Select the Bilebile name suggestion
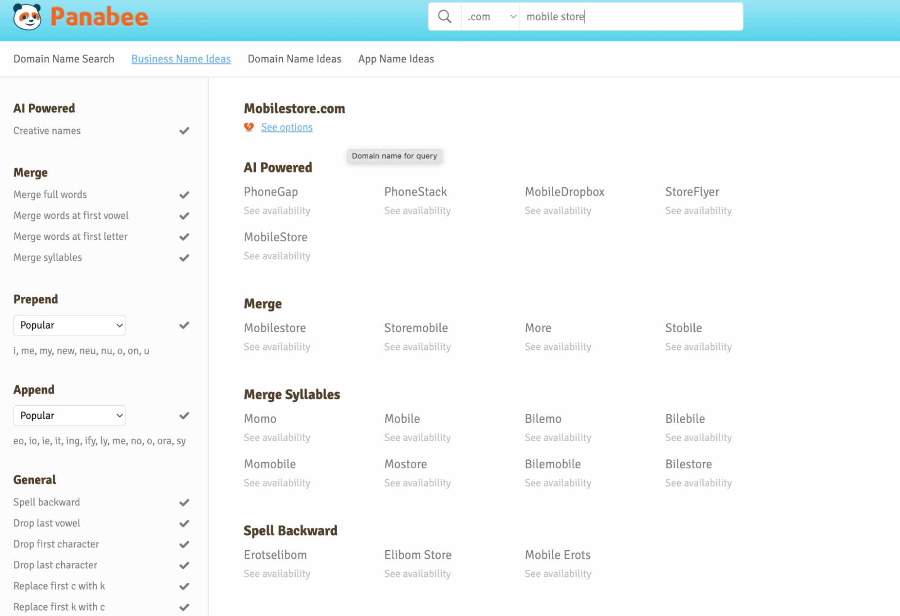900x616 pixels. tap(685, 419)
